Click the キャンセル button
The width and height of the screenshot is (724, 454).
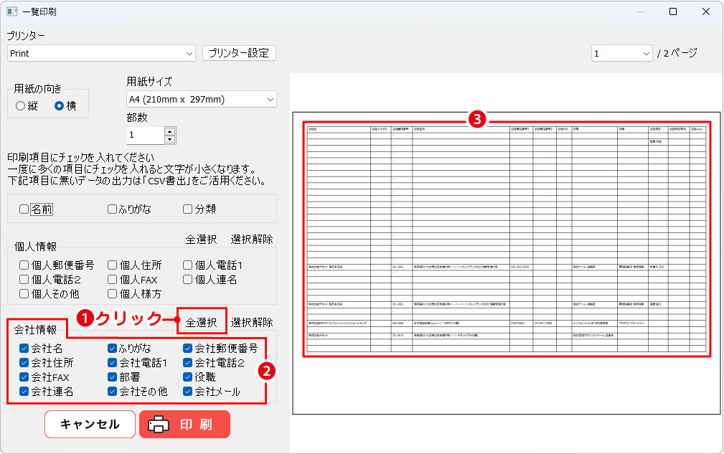90,424
